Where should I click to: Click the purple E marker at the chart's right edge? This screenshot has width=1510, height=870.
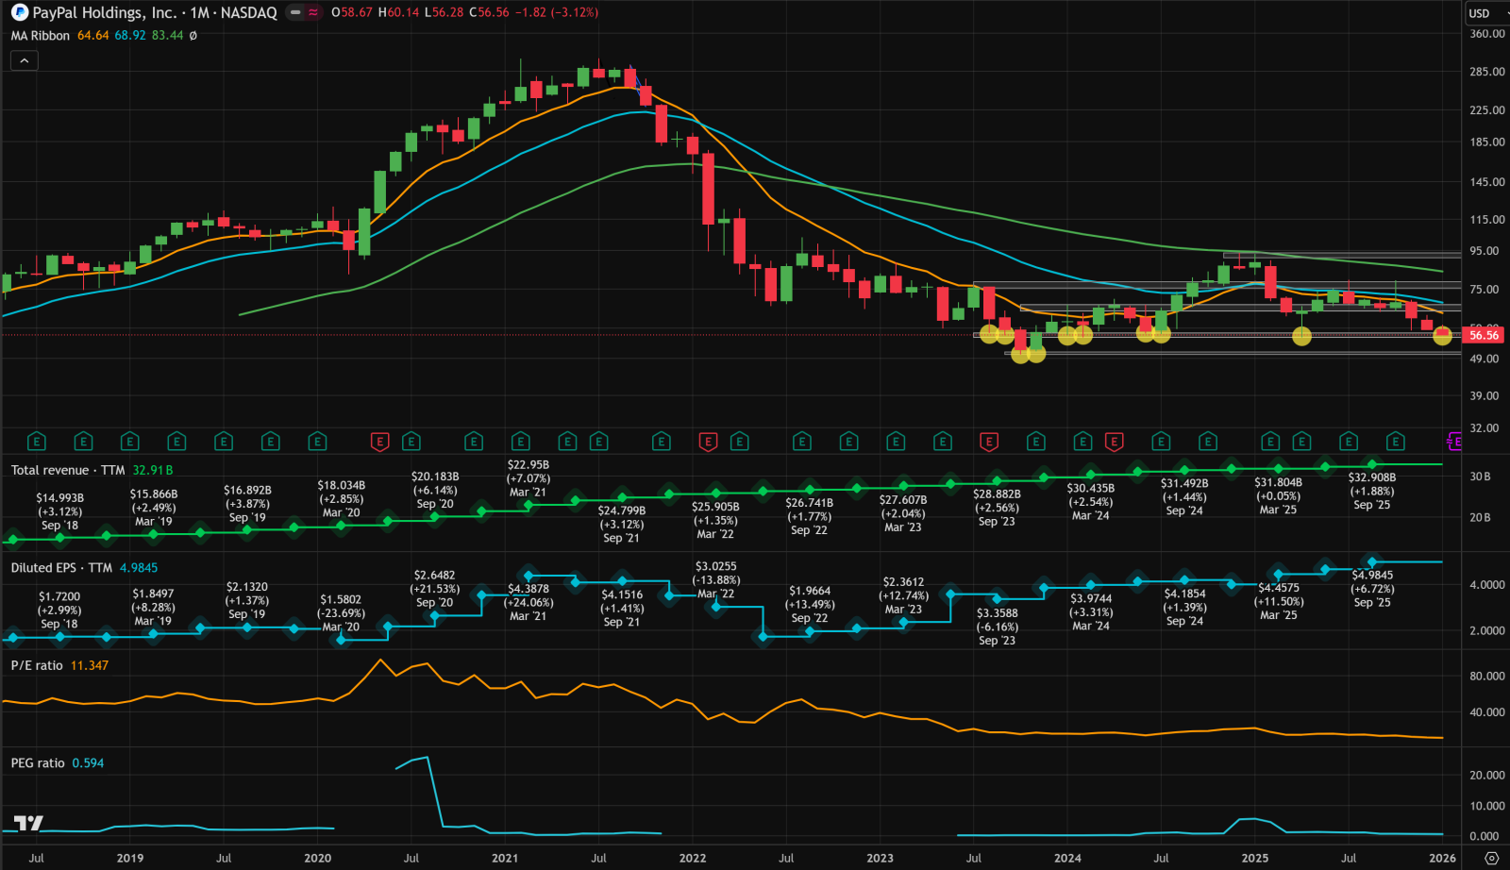click(1454, 442)
